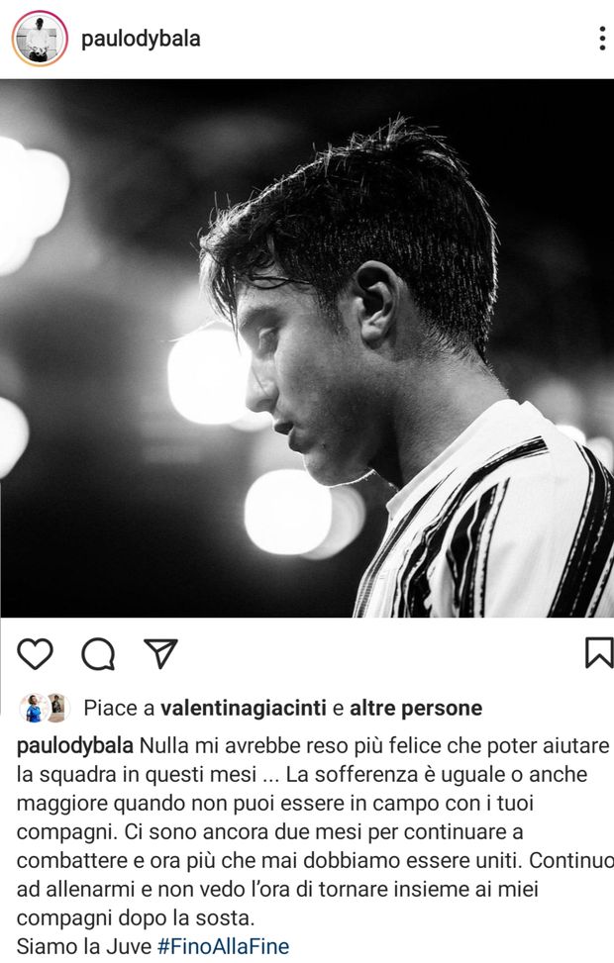Viewport: 614px width, 963px height.
Task: Click the 'Siamo la Juve' caption text
Action: [83, 946]
